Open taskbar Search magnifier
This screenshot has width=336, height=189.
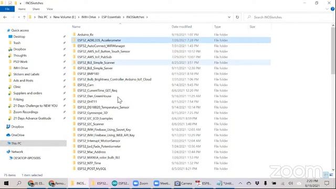point(19,183)
